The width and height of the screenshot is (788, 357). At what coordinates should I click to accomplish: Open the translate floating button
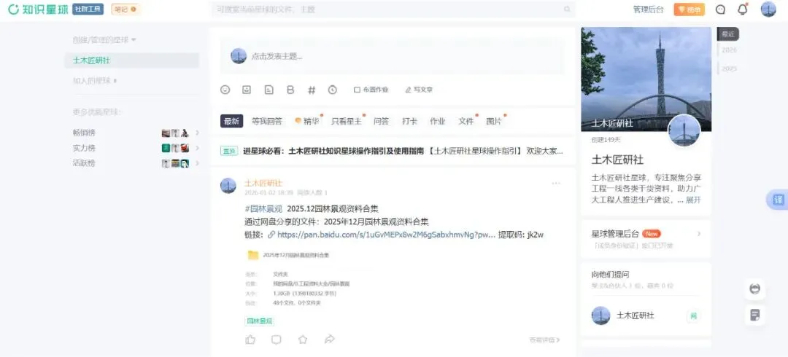pyautogui.click(x=778, y=200)
